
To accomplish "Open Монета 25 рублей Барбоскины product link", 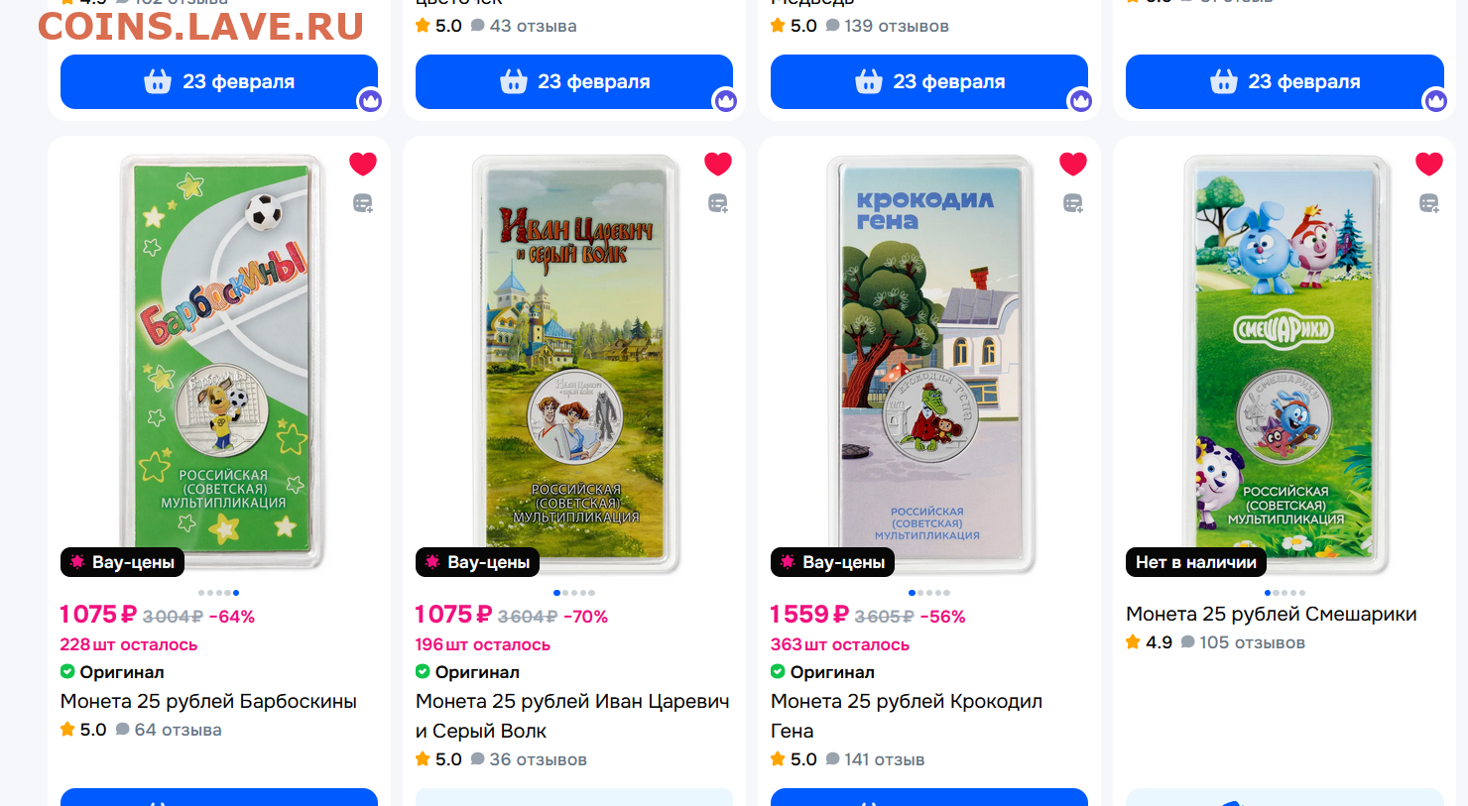I will [x=208, y=701].
